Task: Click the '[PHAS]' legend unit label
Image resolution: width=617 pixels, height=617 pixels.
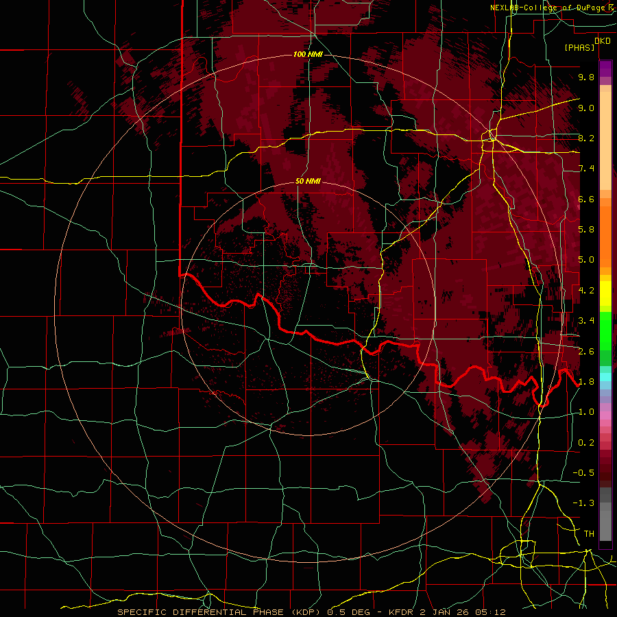Action: click(579, 47)
